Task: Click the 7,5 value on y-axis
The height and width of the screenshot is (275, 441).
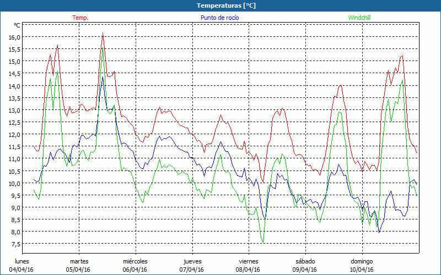Action: click(15, 244)
